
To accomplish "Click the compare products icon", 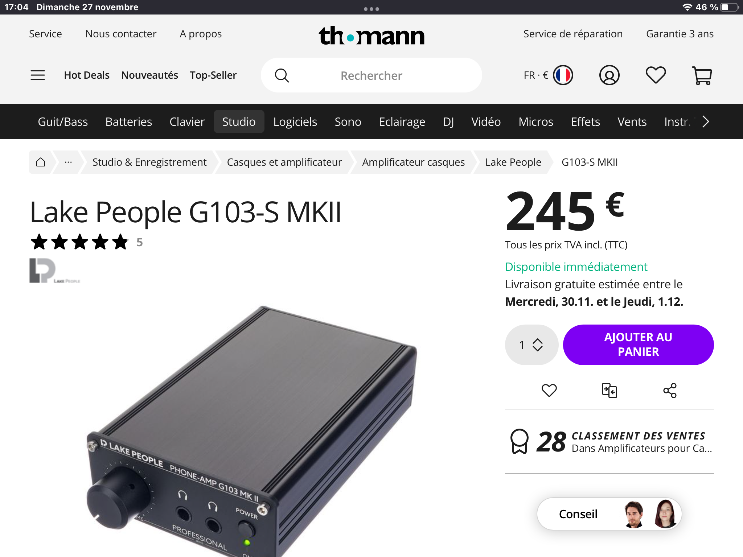I will tap(609, 391).
